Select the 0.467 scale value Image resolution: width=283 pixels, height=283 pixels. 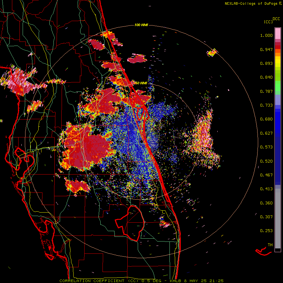[x=266, y=175]
